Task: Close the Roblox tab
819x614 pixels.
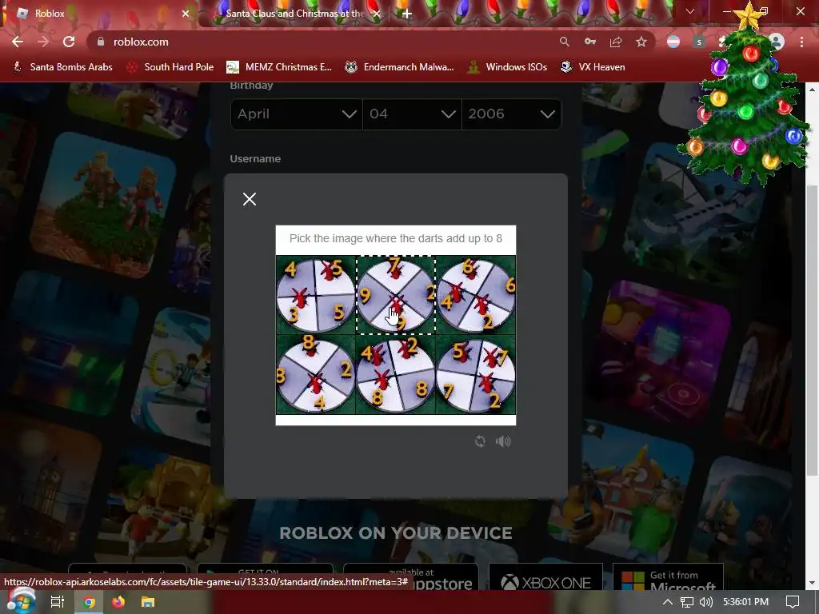Action: pos(186,14)
